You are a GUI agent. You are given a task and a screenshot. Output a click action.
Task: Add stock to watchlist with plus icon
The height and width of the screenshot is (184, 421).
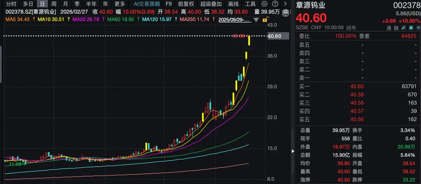coord(417,28)
